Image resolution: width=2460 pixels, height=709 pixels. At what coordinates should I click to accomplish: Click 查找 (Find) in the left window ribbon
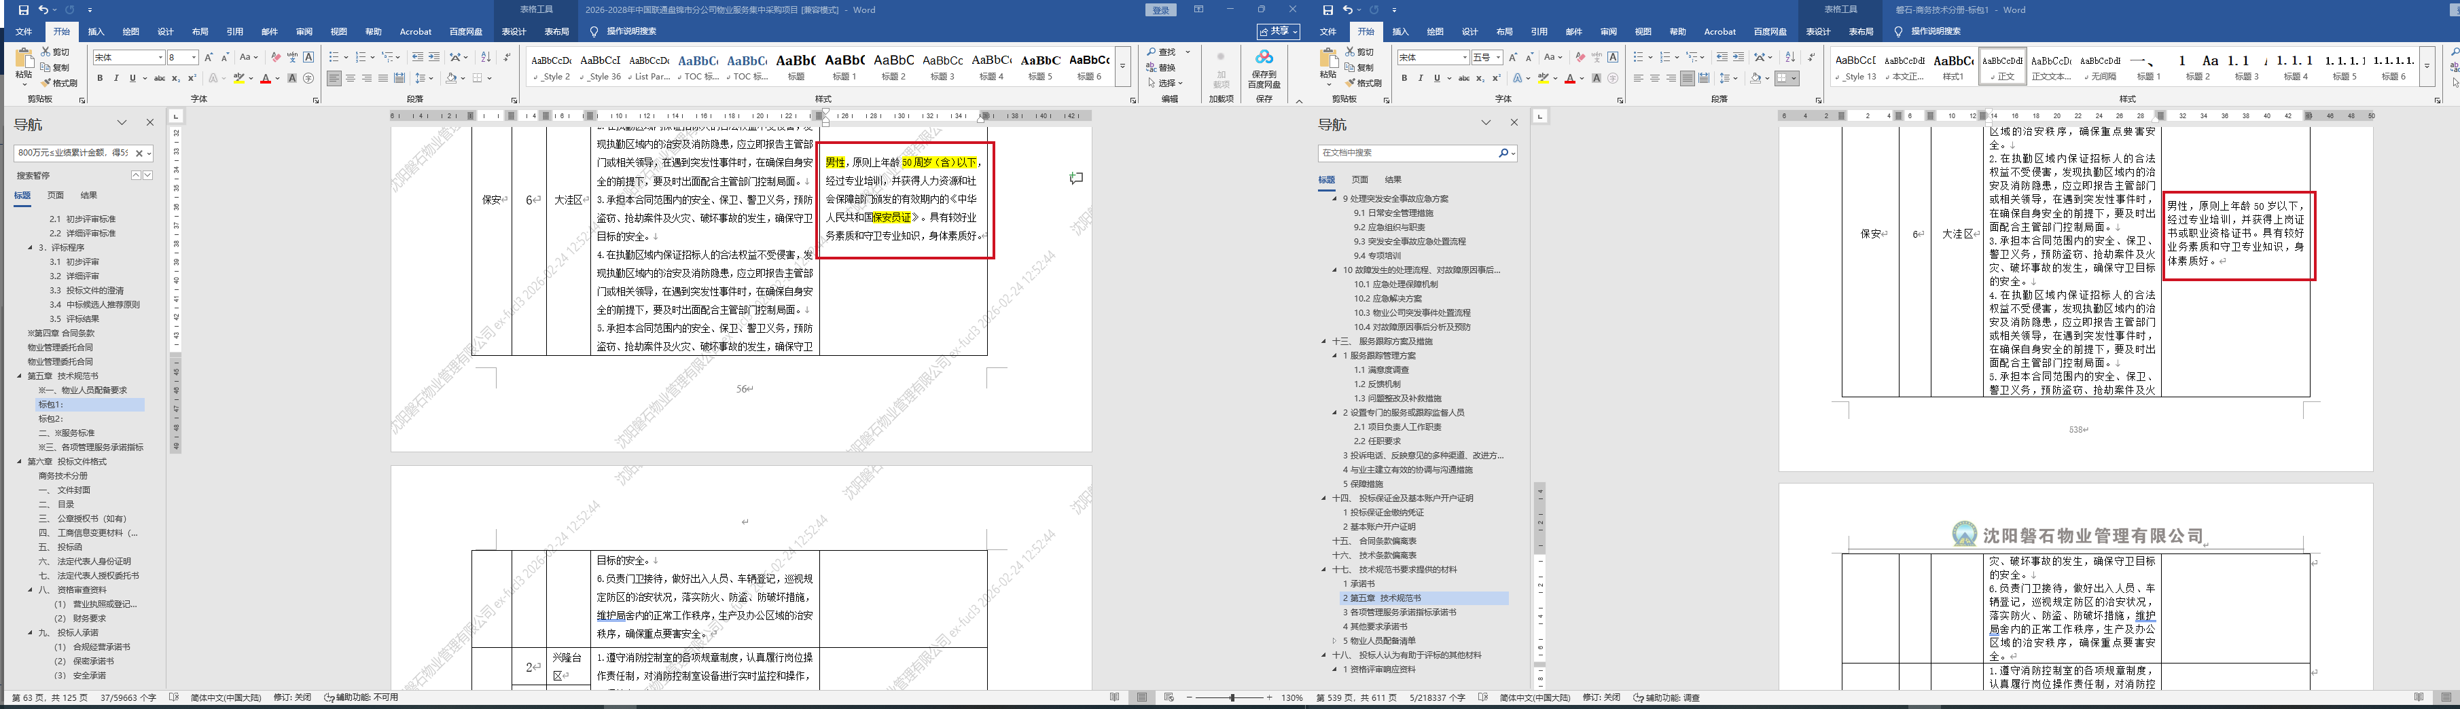(x=1162, y=52)
